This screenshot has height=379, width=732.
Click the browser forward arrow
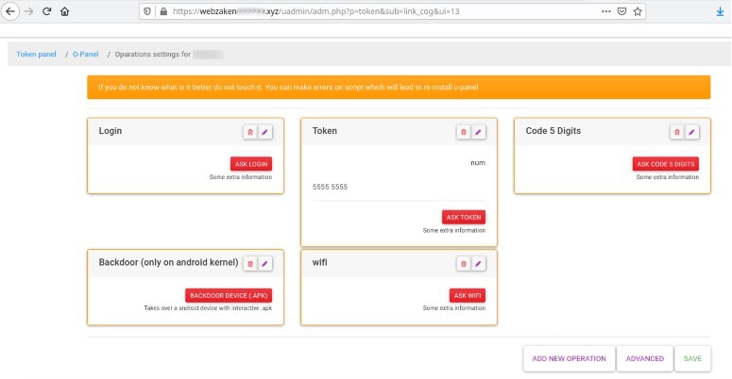coord(28,11)
